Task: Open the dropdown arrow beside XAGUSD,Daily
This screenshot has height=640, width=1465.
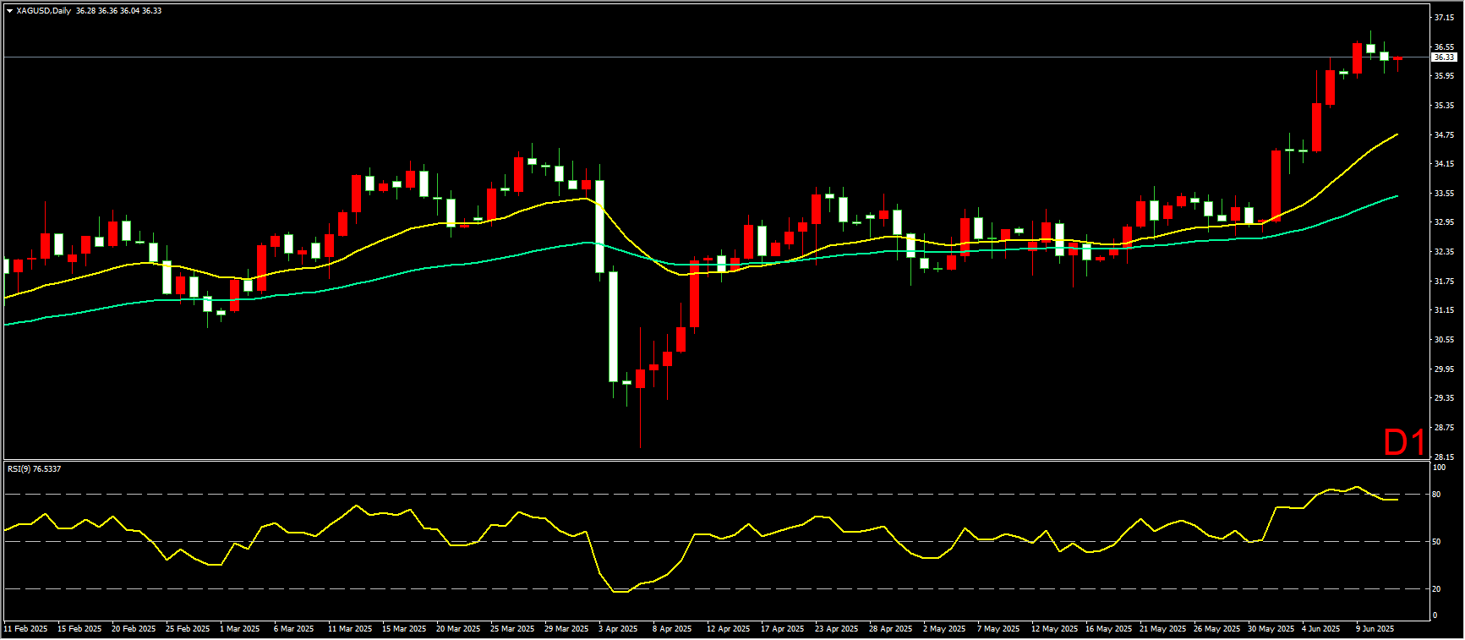Action: click(x=9, y=11)
